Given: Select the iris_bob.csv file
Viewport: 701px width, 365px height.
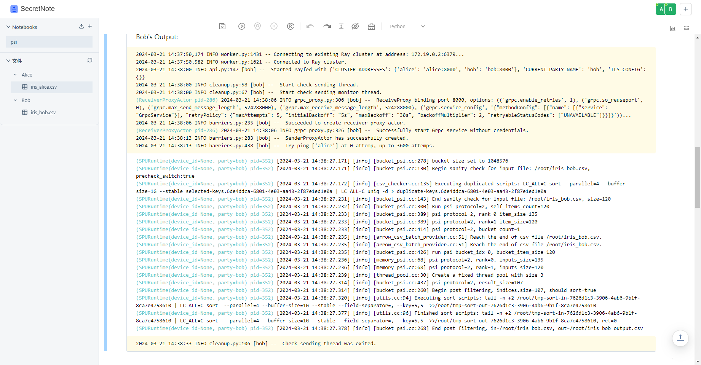Looking at the screenshot, I should 43,112.
